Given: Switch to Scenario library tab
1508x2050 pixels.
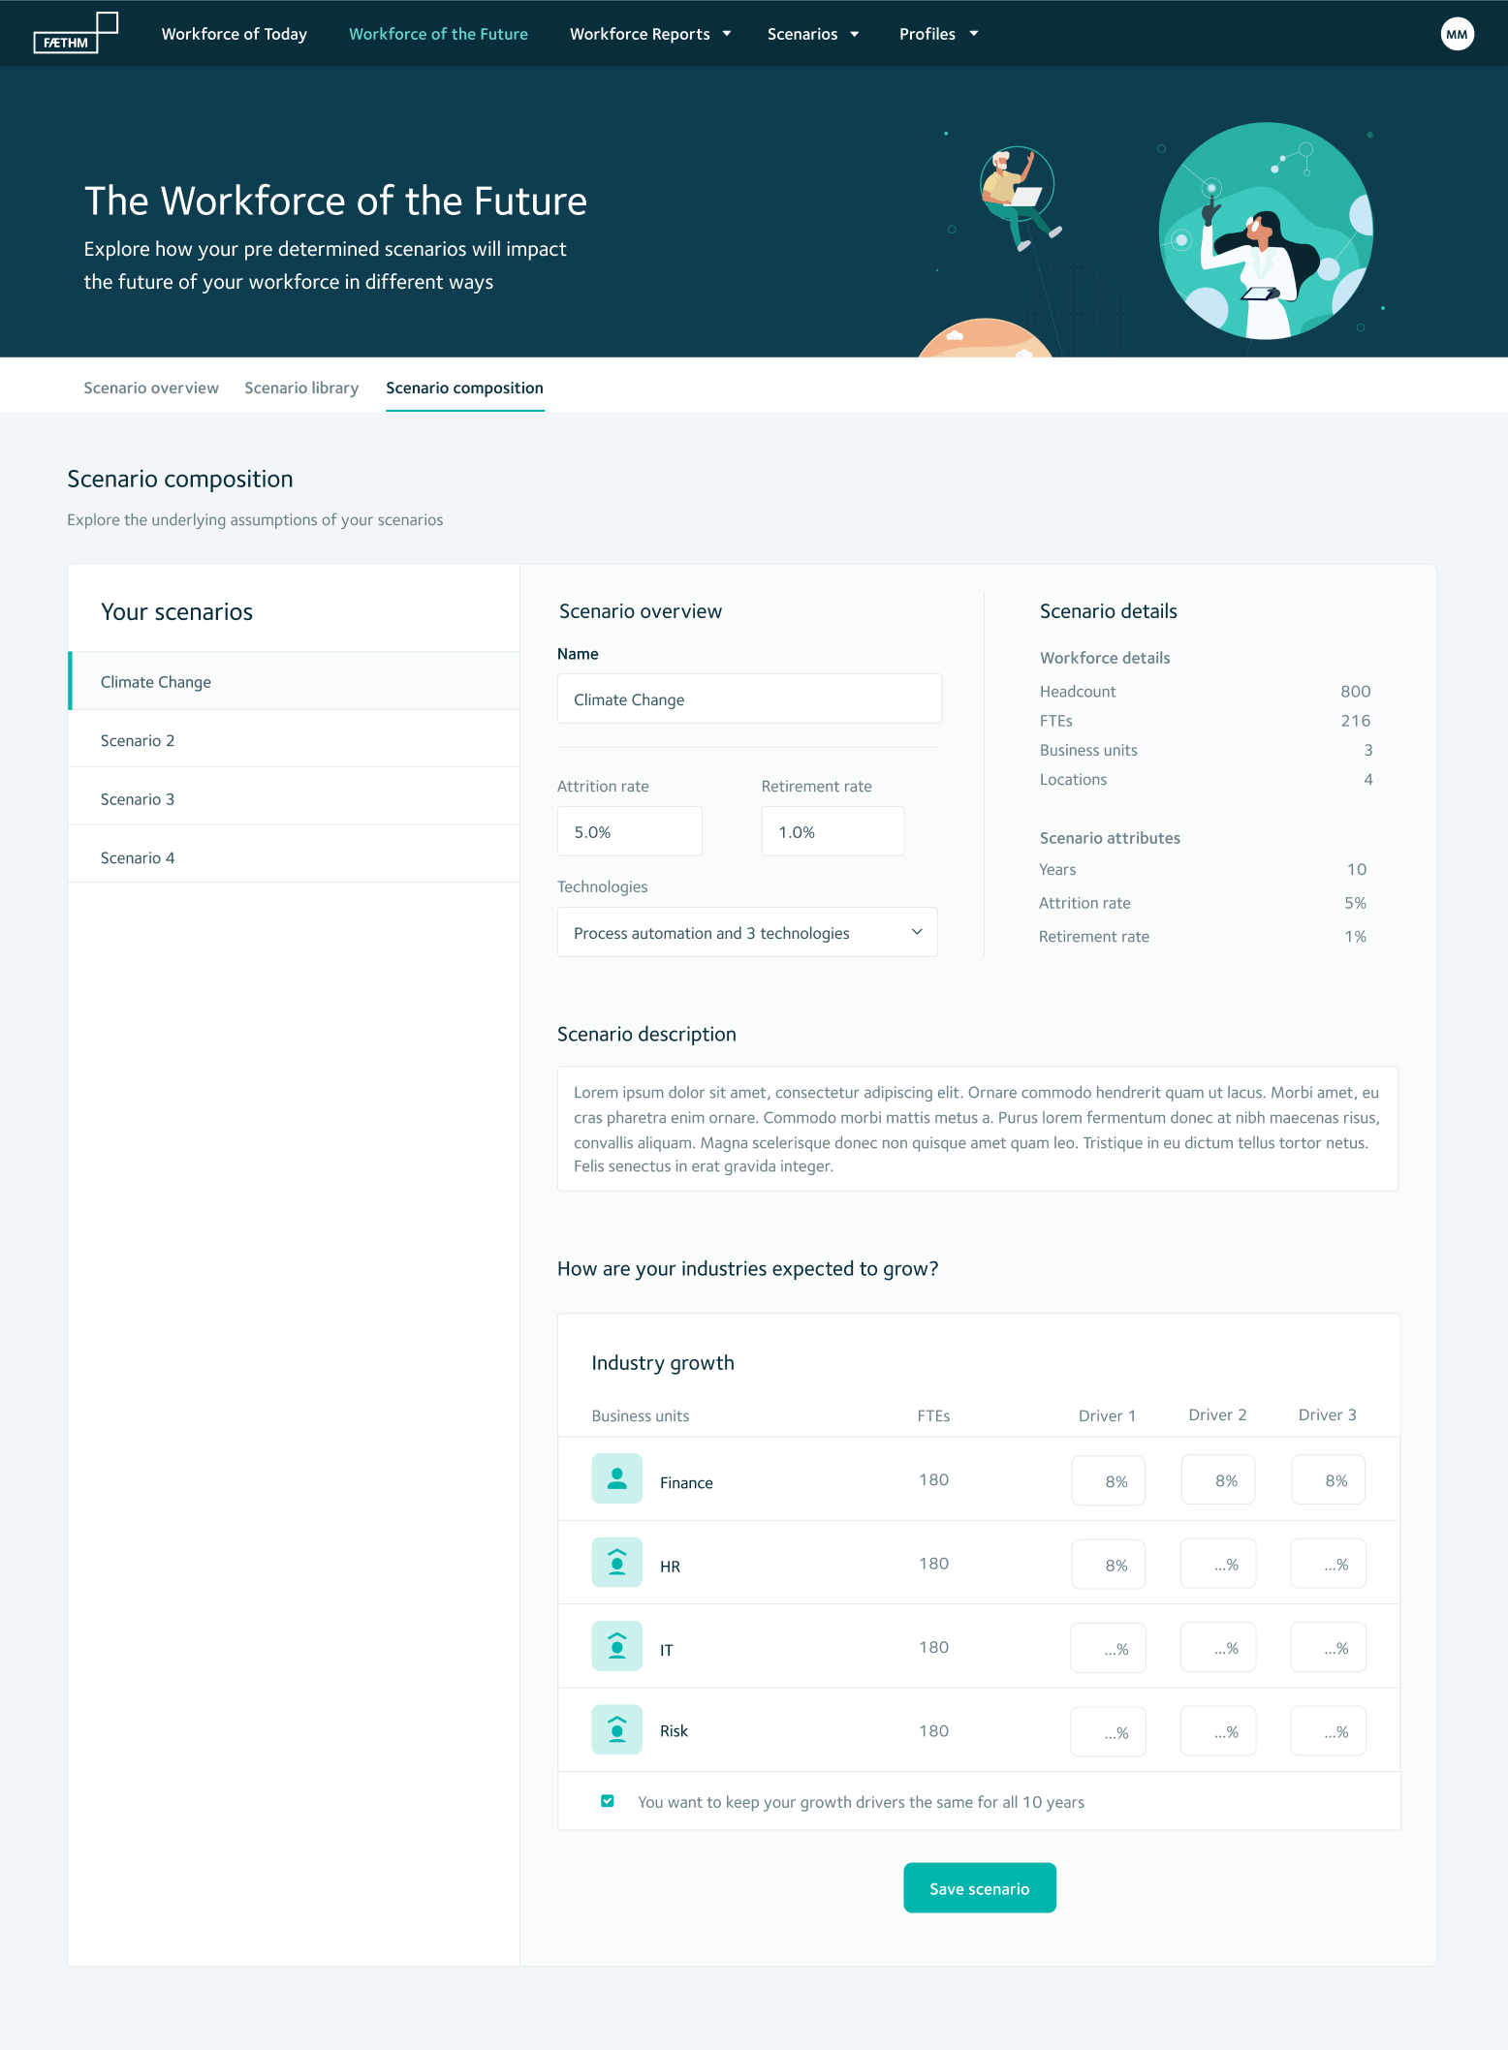Looking at the screenshot, I should tap(301, 388).
